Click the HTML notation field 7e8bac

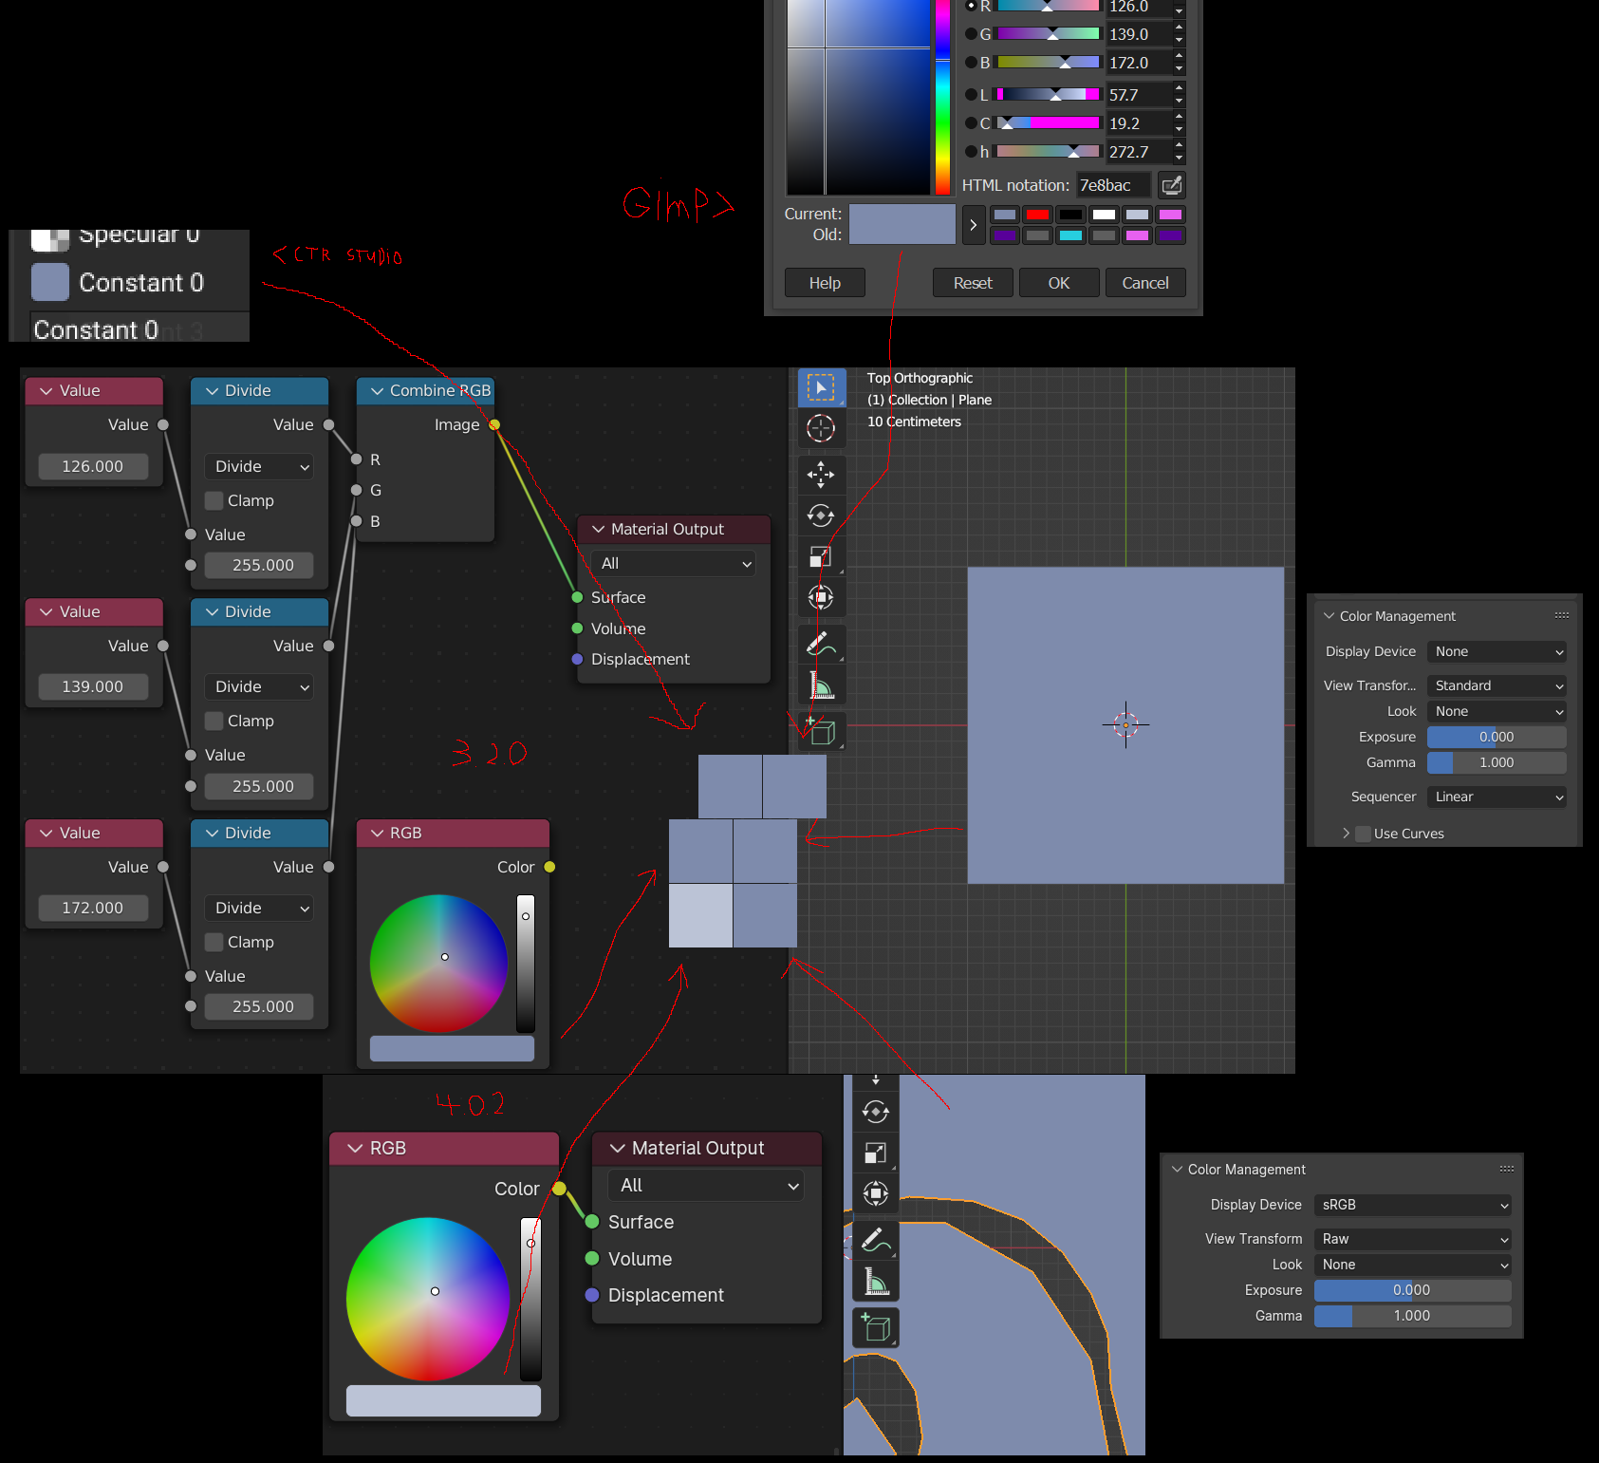point(1113,185)
